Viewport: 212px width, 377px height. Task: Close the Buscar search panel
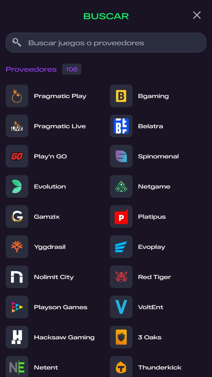[197, 15]
